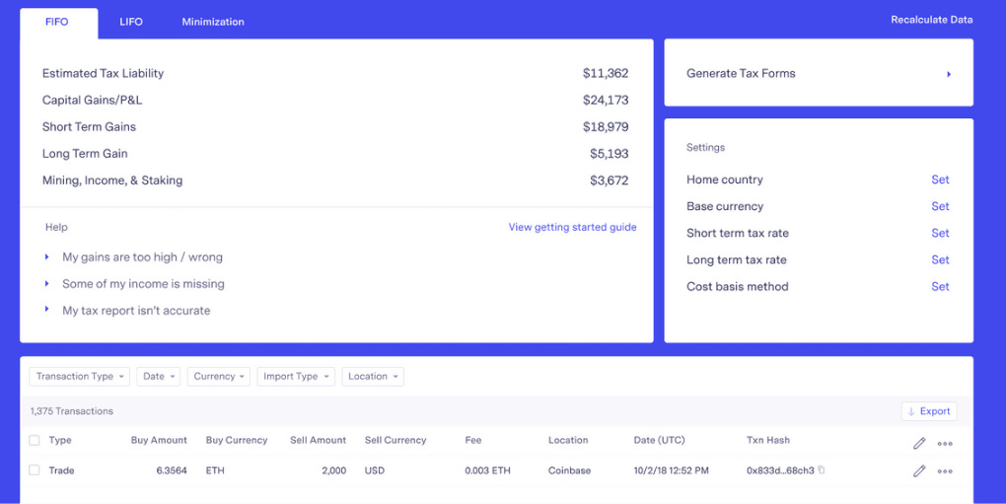Viewport: 1006px width, 504px height.
Task: Click the Short Term Gains value $18,979
Action: [606, 127]
